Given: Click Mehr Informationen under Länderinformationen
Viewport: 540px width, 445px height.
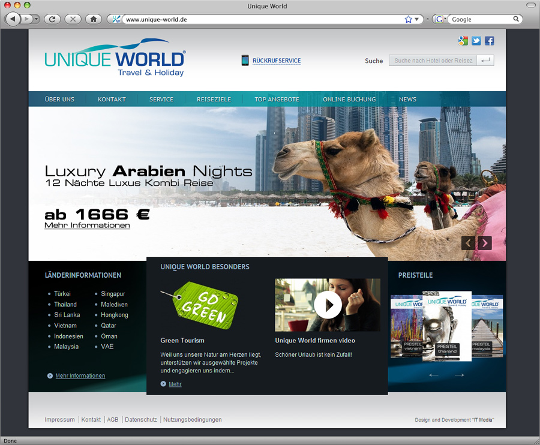Looking at the screenshot, I should pos(80,375).
